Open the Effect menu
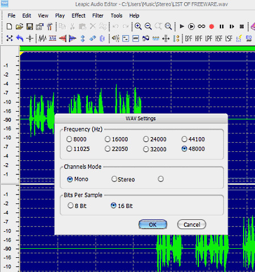Screen dimensions: 255x272 click(78, 15)
